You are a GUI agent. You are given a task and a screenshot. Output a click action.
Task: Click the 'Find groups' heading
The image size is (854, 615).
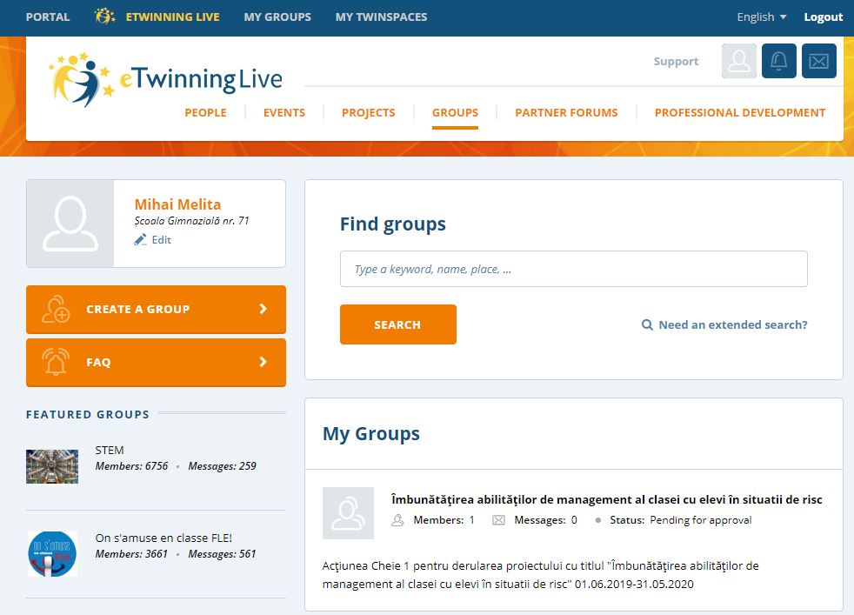[x=393, y=224]
